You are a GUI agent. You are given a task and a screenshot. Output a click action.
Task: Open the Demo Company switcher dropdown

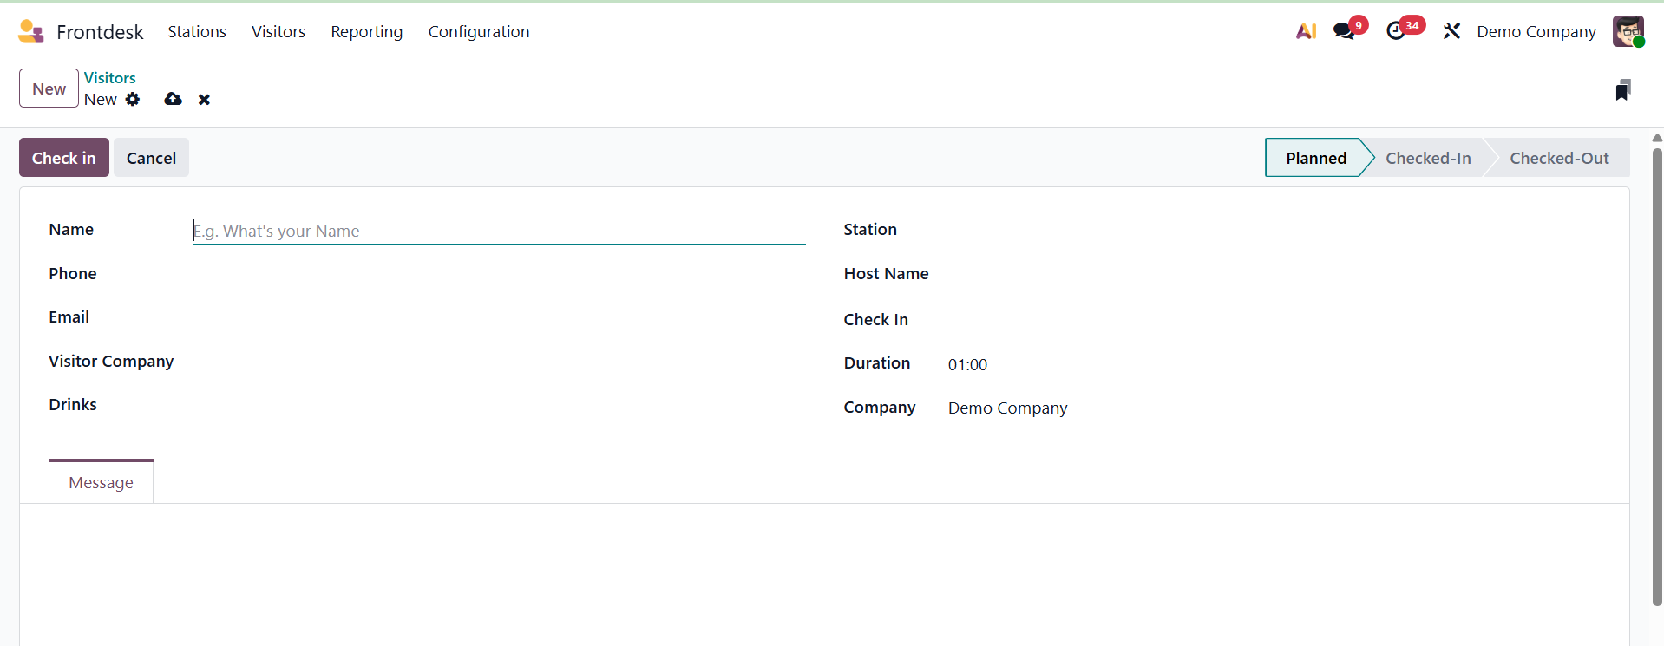pyautogui.click(x=1536, y=32)
